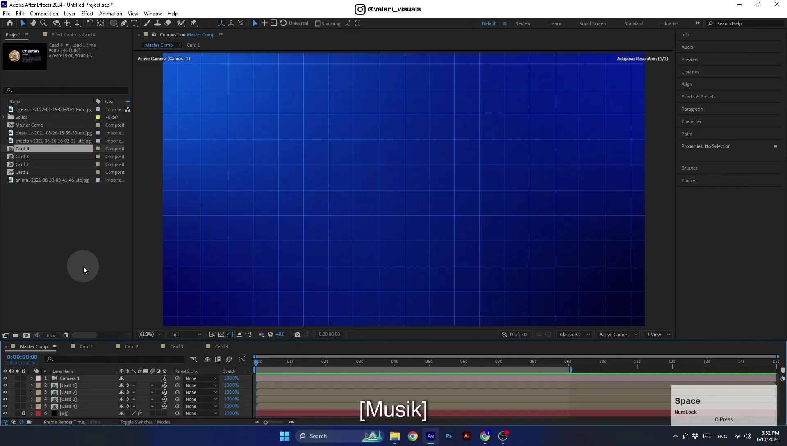787x446 pixels.
Task: Open the Full resolution dropdown
Action: point(186,334)
